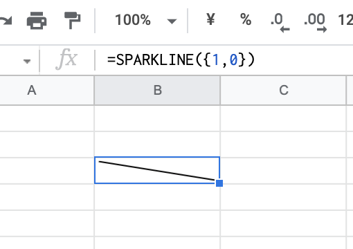Click the blue fill handle square
The height and width of the screenshot is (249, 353).
219,183
